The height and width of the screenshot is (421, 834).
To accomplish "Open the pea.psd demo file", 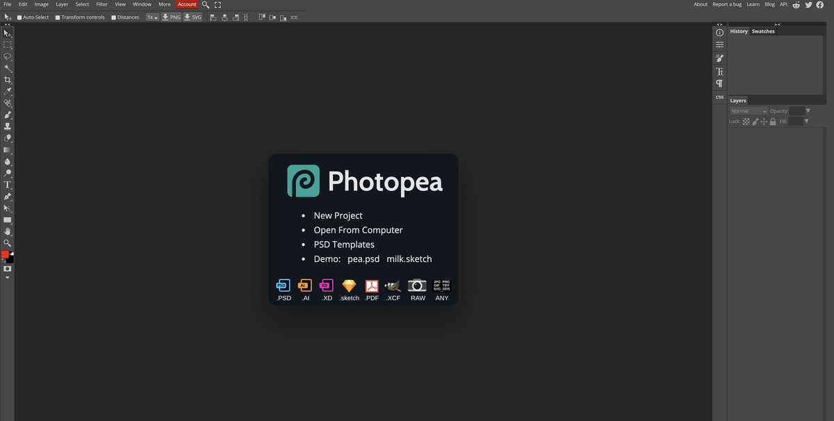I will click(363, 259).
